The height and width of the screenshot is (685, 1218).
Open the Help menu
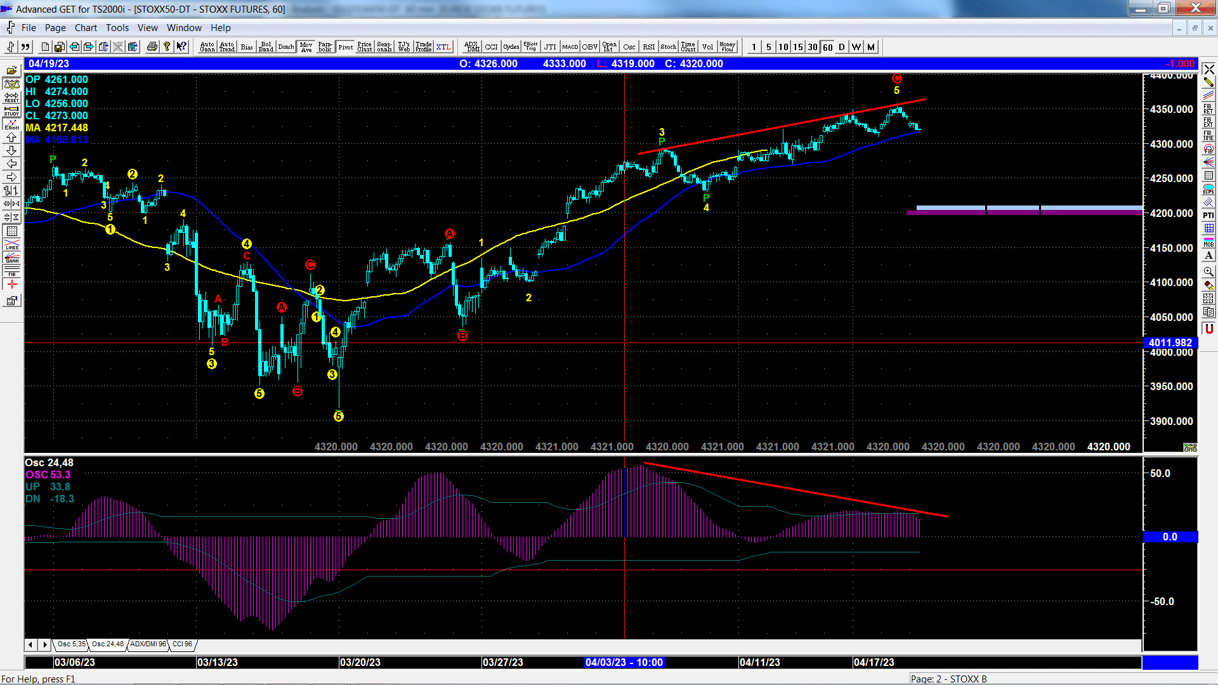click(x=221, y=28)
